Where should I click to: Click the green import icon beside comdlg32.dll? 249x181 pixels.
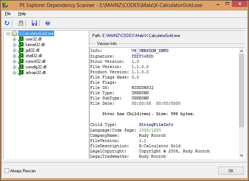(x=21, y=67)
